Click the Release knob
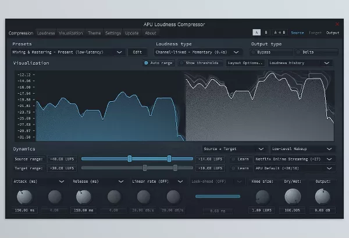 [x=84, y=197]
